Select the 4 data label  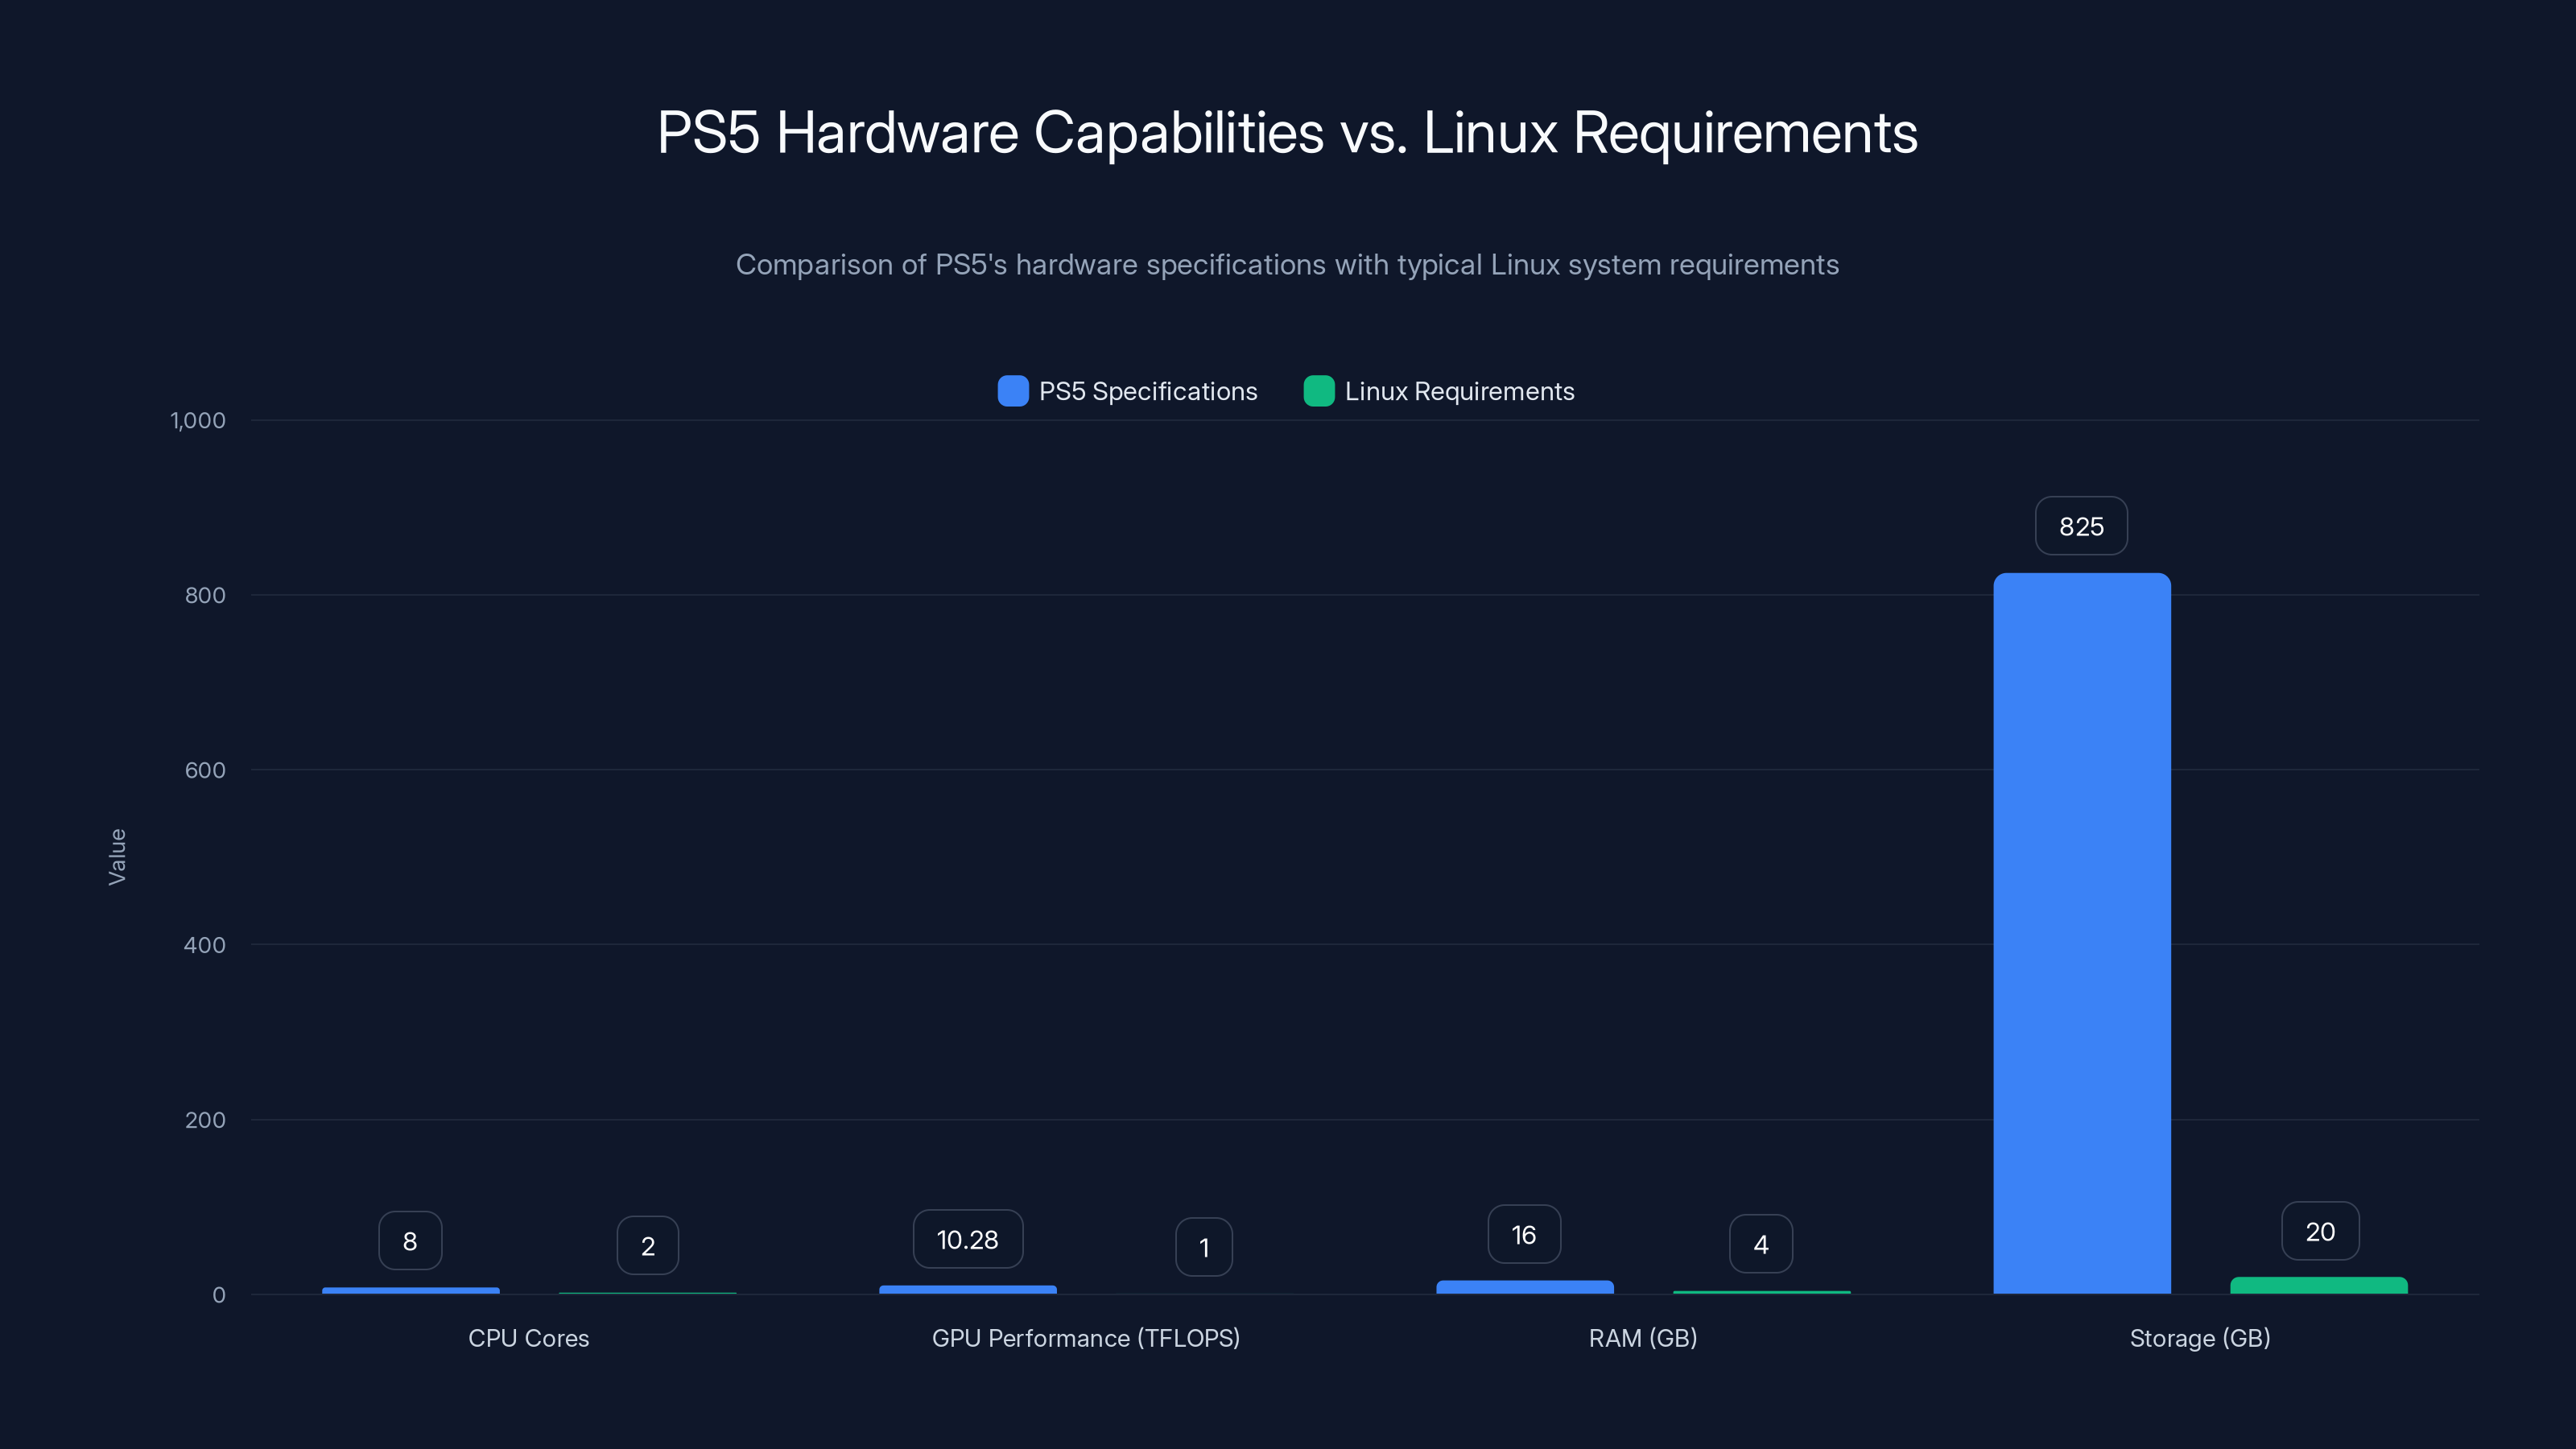pos(1761,1244)
